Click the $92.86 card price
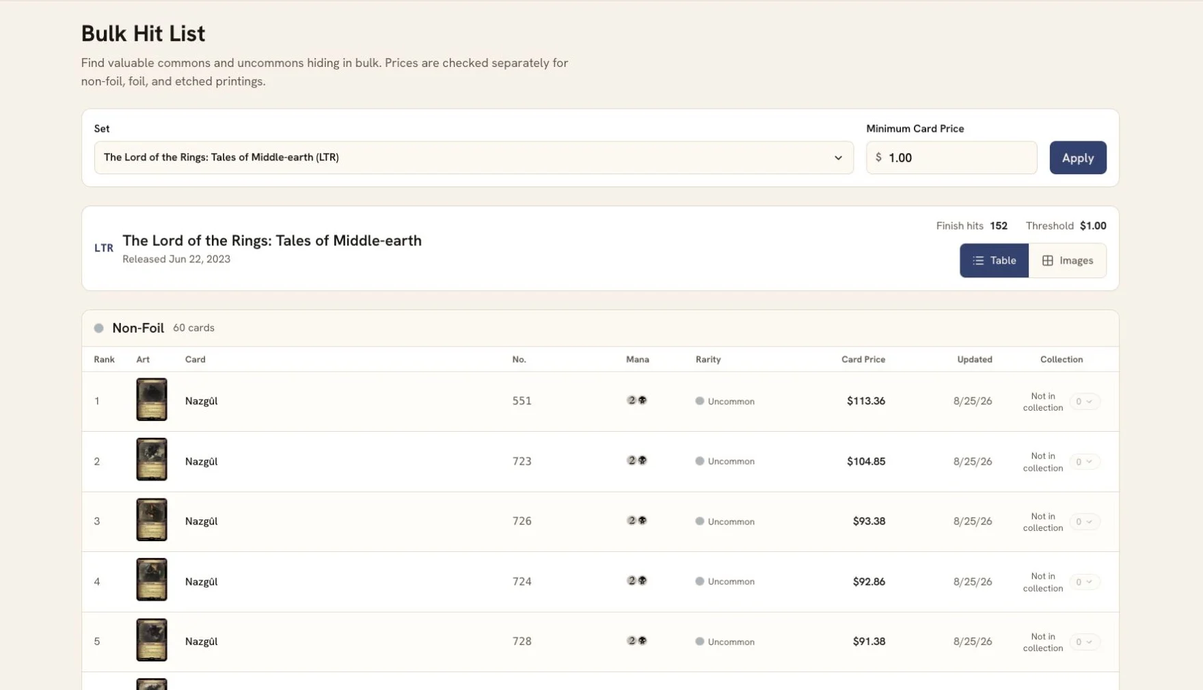 (869, 581)
